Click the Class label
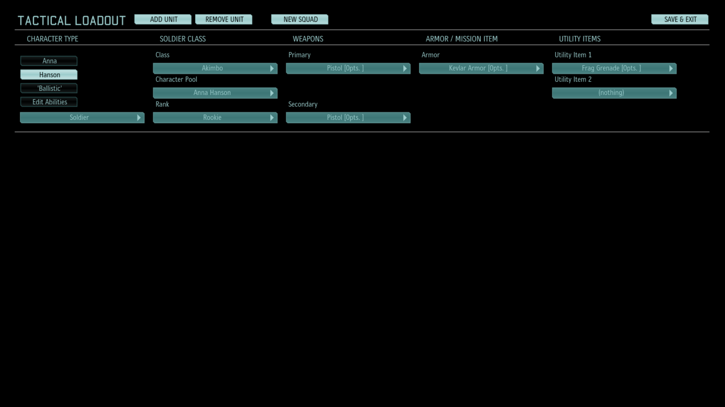 tap(162, 55)
